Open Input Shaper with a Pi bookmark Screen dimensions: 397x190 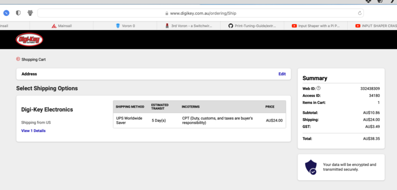316,26
